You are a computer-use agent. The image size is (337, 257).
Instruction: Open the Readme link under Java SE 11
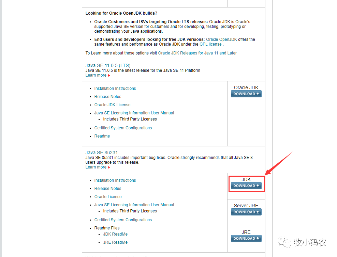(102, 136)
